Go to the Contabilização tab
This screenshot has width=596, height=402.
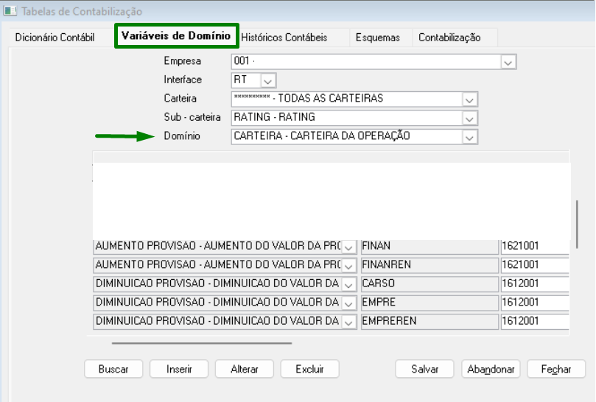[x=449, y=38]
